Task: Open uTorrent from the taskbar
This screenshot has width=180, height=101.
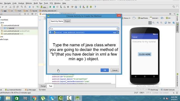Action: 43,98
